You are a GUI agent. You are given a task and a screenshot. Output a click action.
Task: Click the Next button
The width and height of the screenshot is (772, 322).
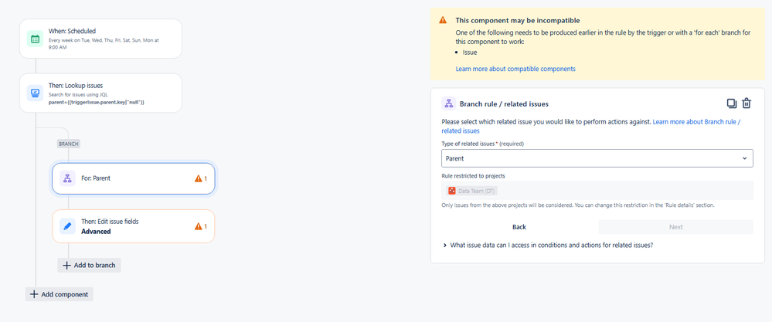pos(676,227)
